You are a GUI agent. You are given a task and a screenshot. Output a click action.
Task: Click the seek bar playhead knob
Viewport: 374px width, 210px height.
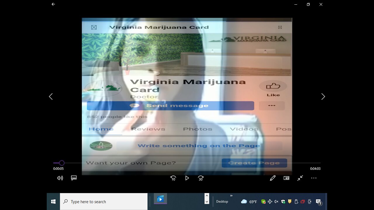[x=62, y=163]
